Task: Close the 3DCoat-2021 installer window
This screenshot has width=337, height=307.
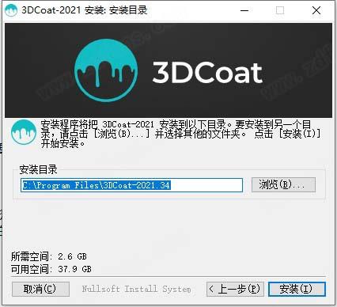Action: click(x=316, y=10)
